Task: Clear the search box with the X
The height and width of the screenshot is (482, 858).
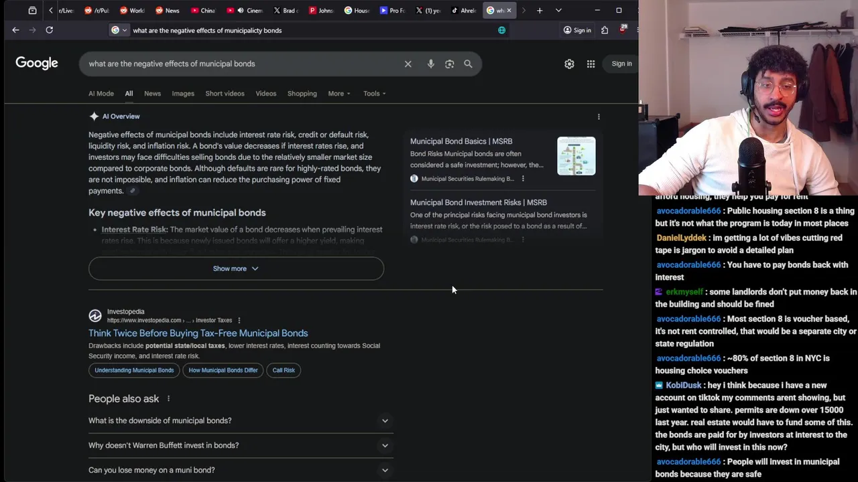Action: [408, 64]
